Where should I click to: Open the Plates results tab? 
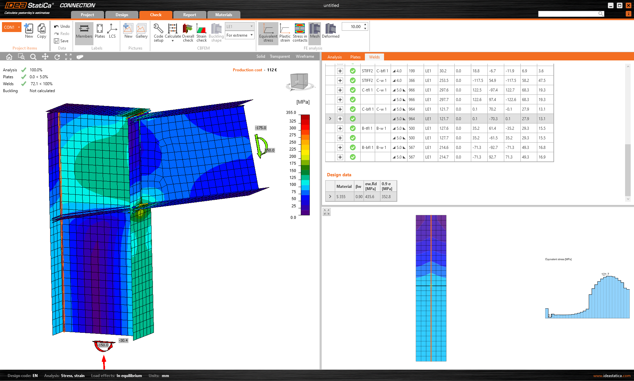355,57
